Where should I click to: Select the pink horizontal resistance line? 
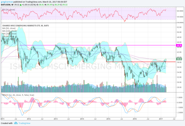point(98,45)
